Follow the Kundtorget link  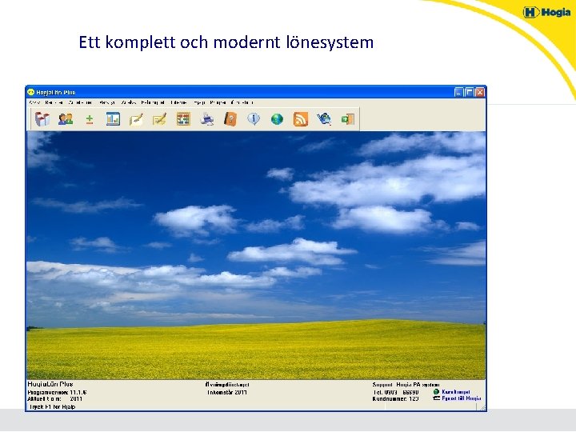click(456, 391)
